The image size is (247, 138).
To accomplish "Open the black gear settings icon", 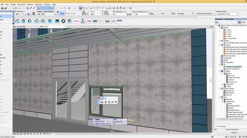I will [63, 21].
